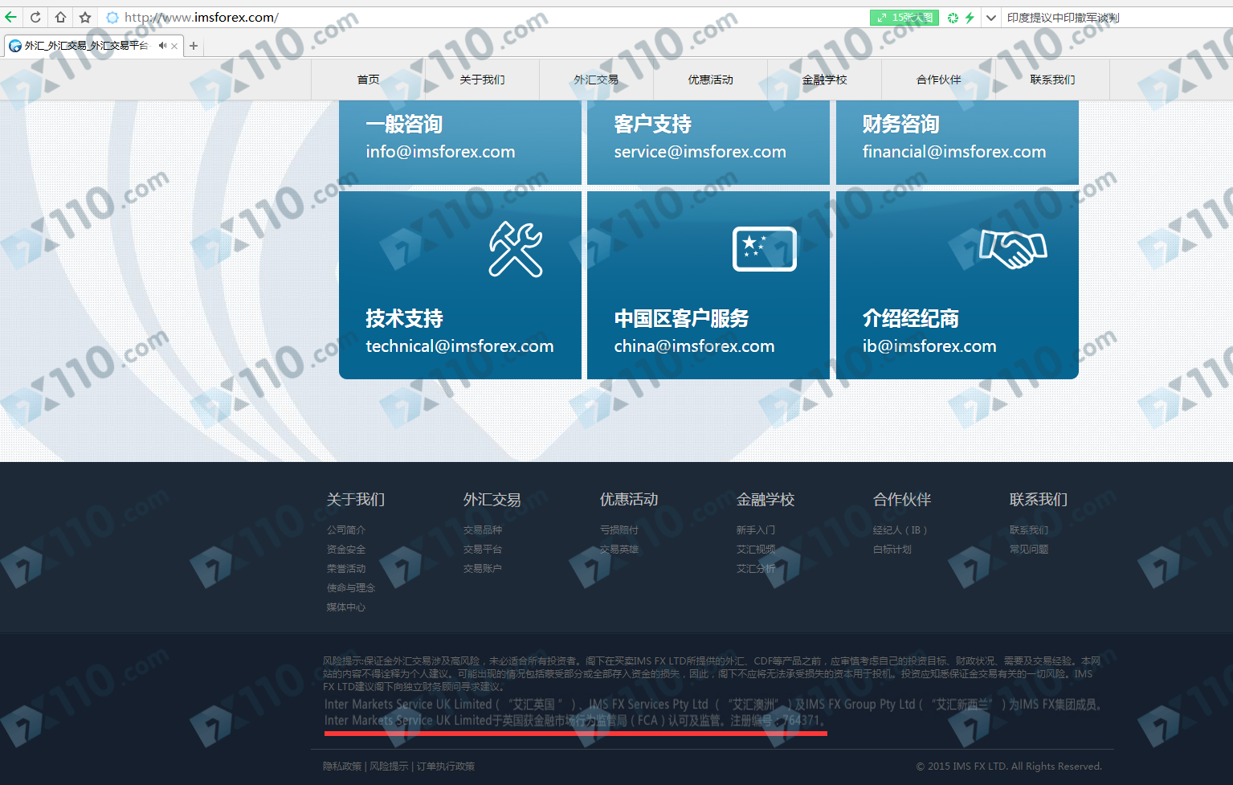Open footer link 艾汇分析

coord(756,569)
